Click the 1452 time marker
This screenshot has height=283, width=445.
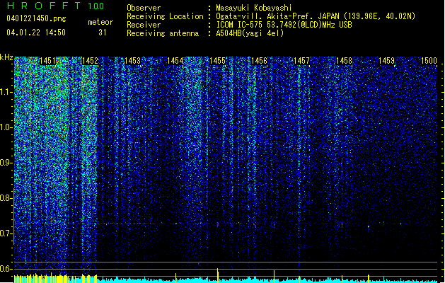tap(91, 61)
